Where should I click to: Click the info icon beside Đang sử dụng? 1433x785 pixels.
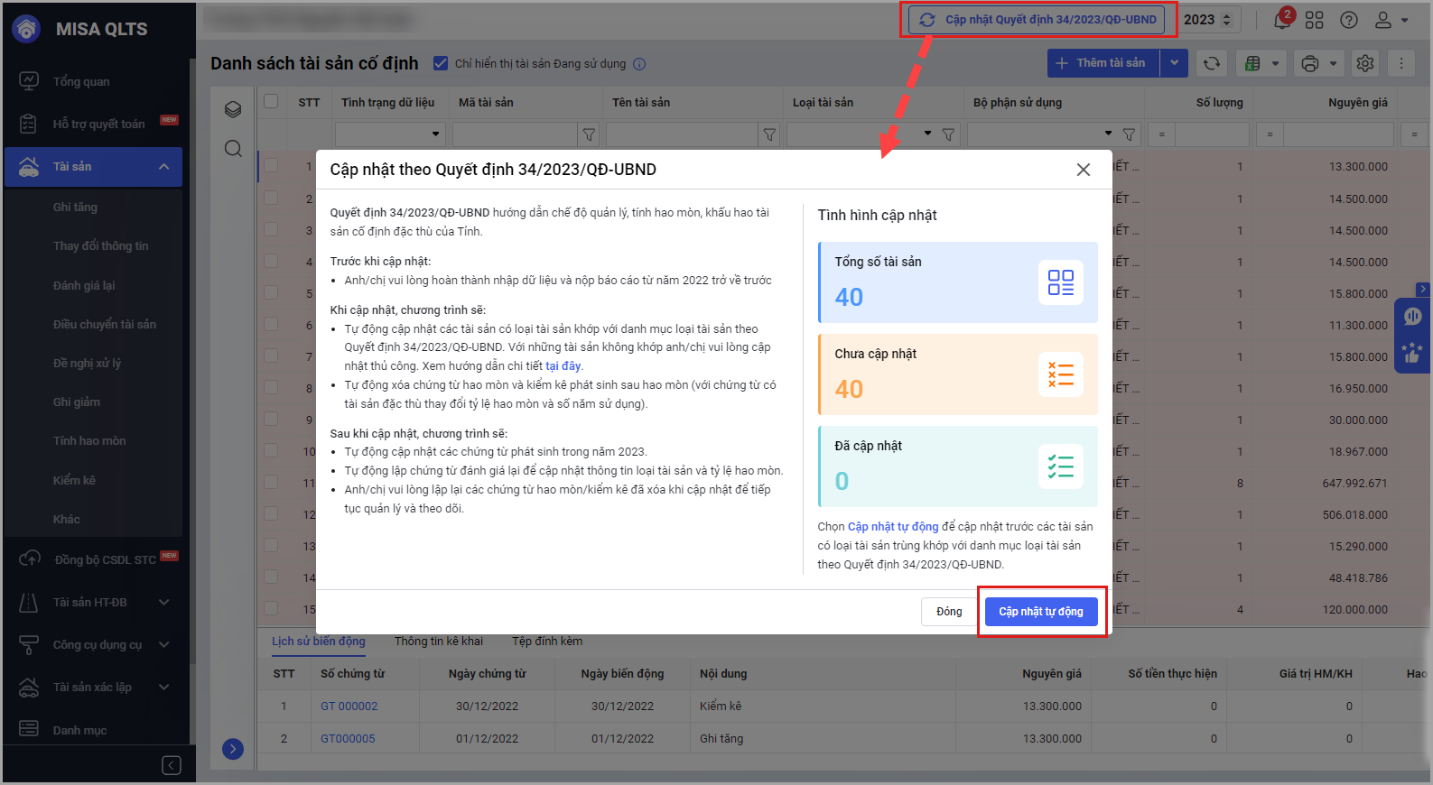(639, 64)
